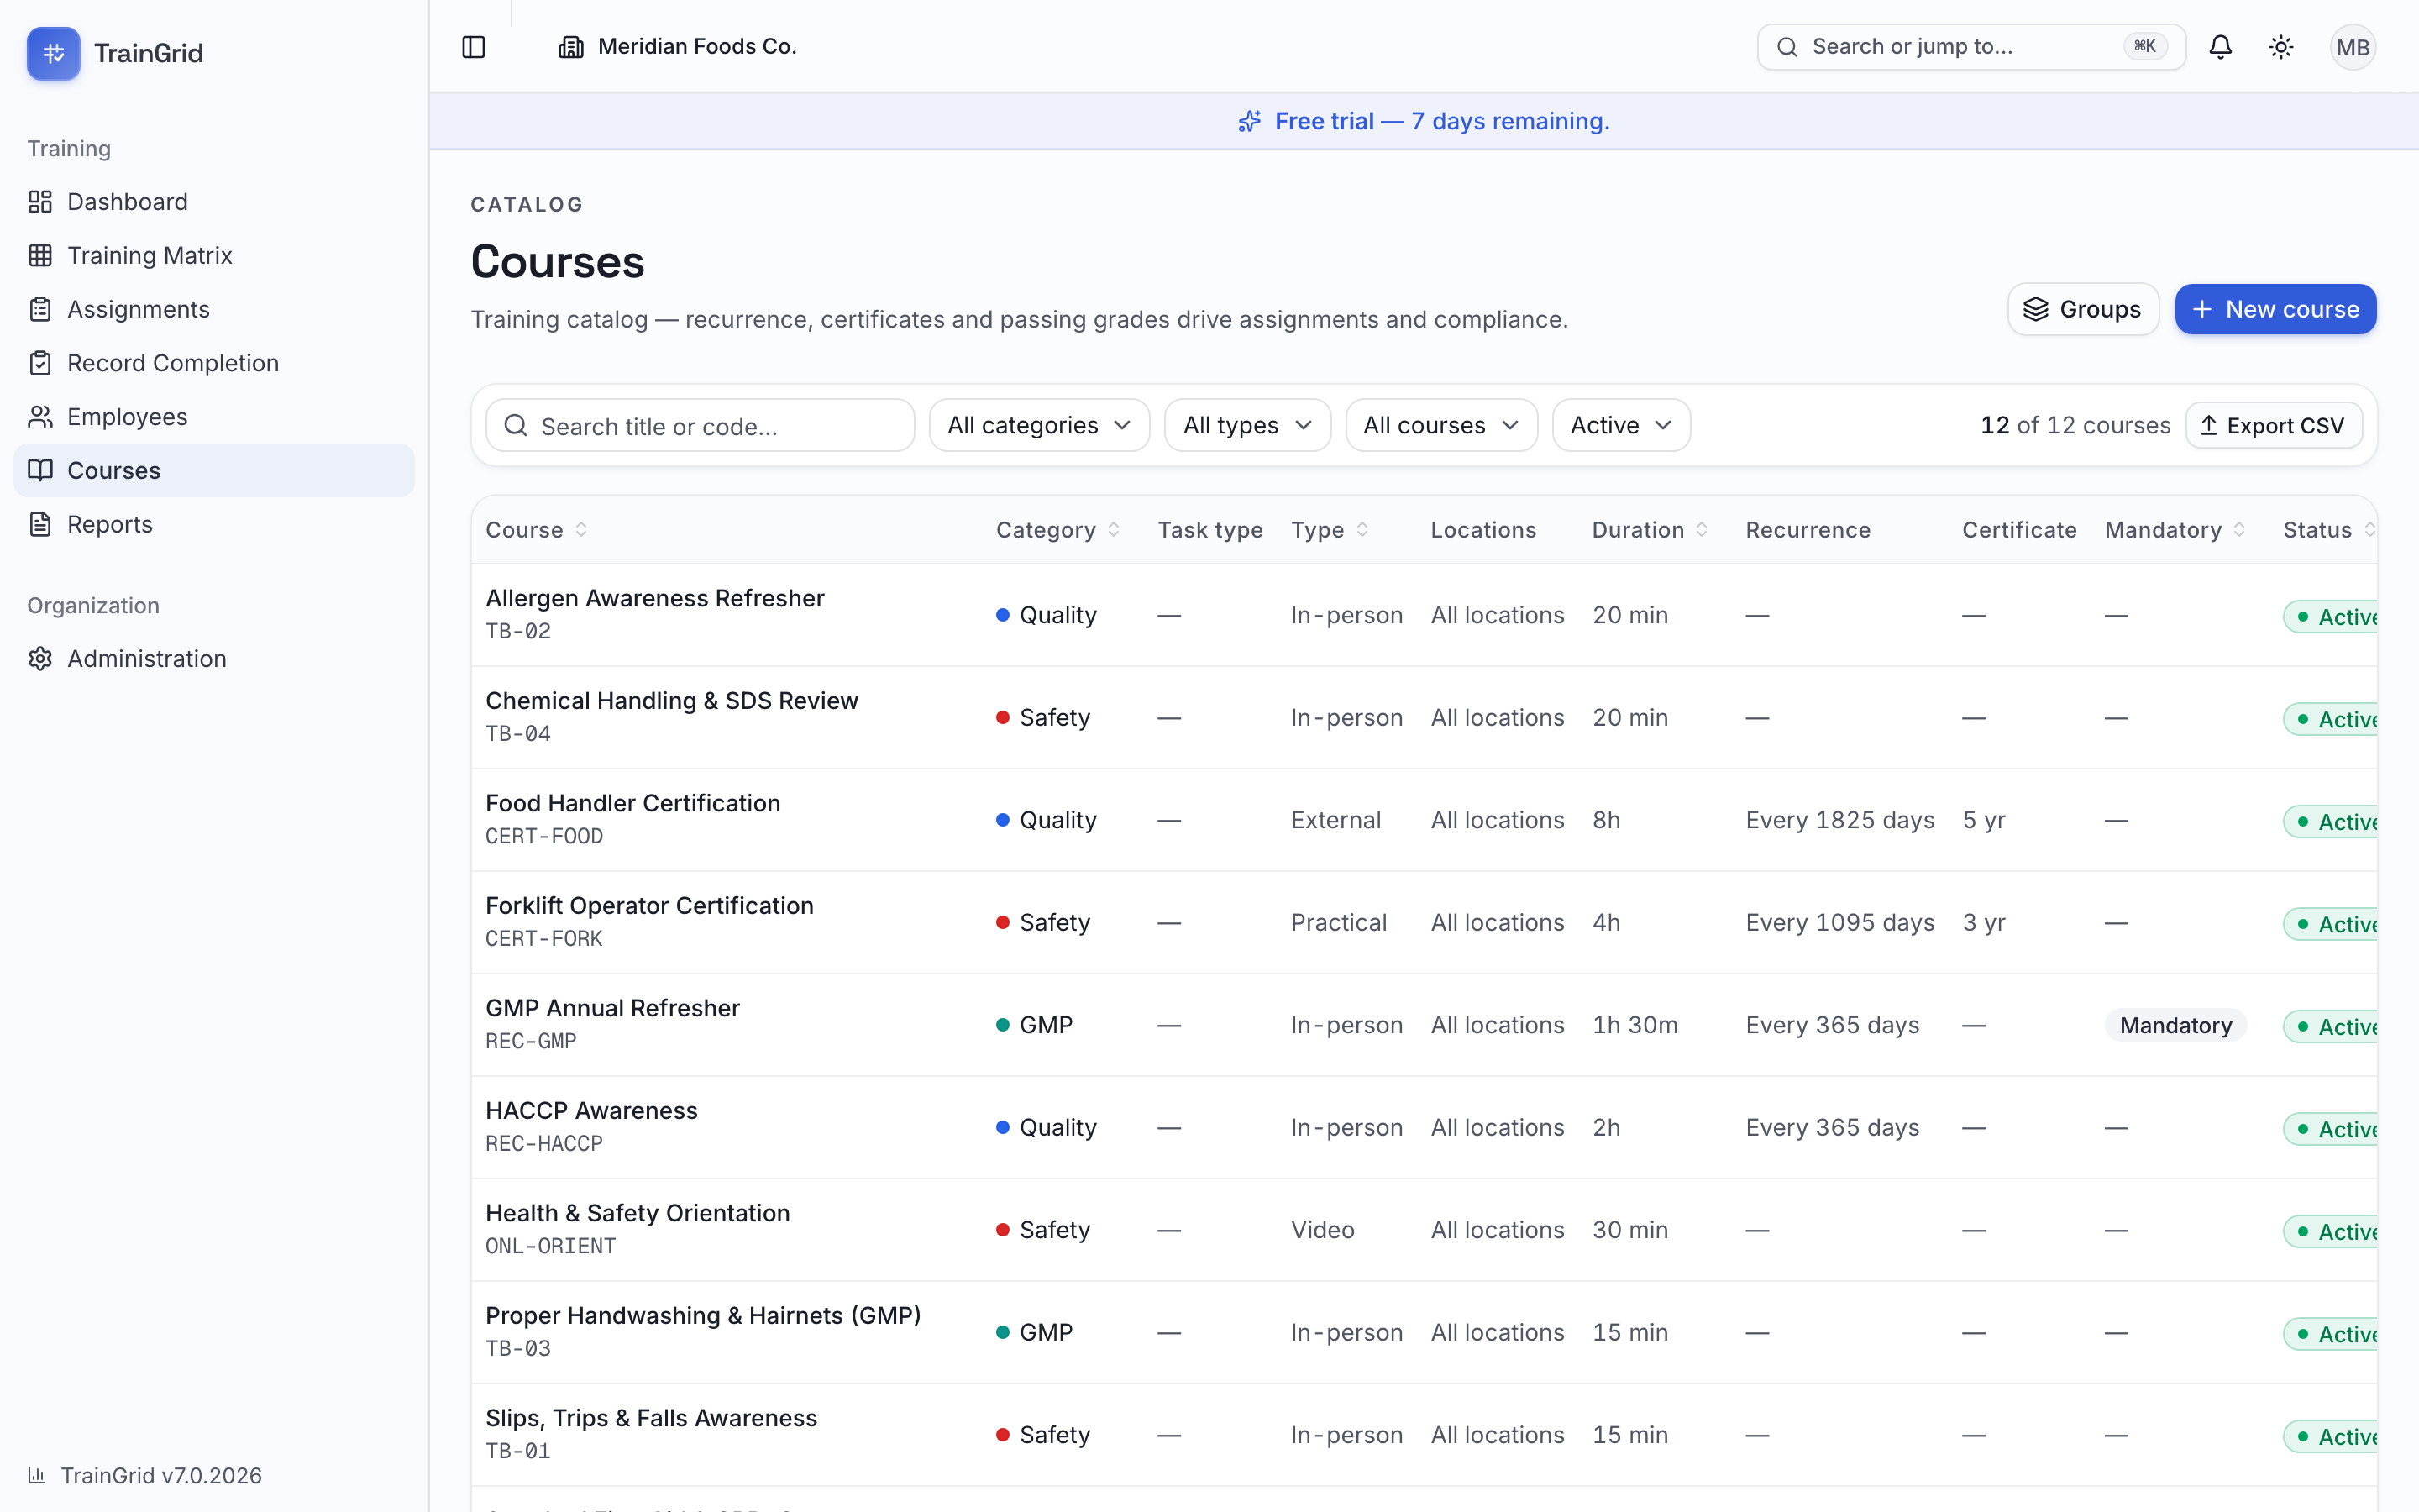
Task: Click the Employees people icon
Action: click(x=40, y=417)
